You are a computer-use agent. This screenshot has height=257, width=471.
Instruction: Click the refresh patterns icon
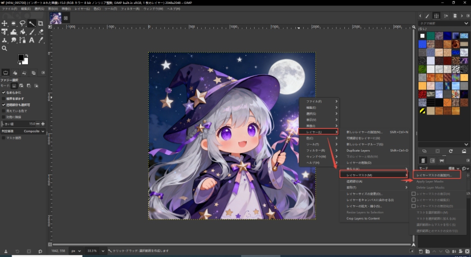point(450,150)
